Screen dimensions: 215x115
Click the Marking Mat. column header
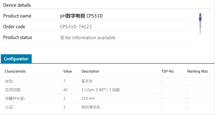pos(198,71)
